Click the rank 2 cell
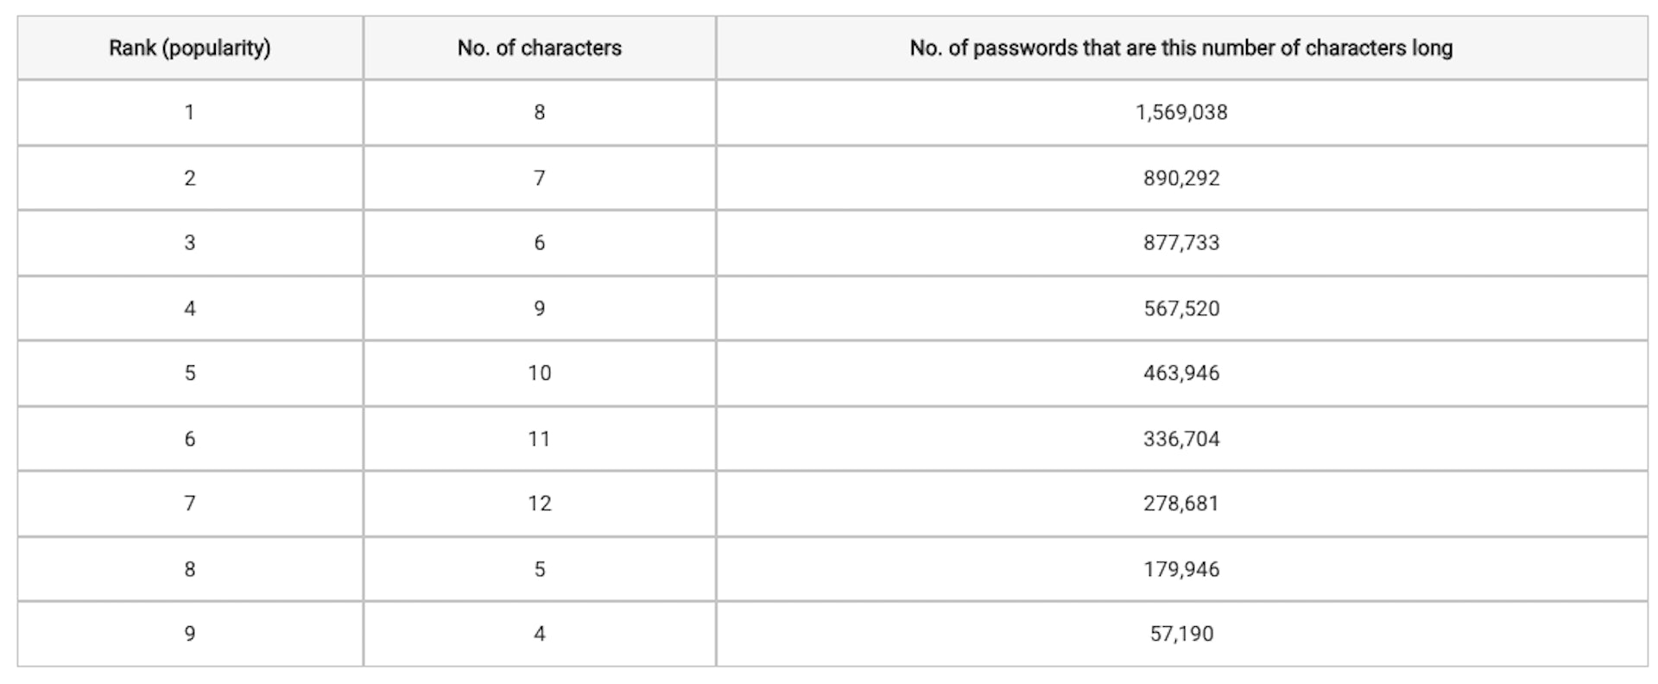Image resolution: width=1658 pixels, height=684 pixels. click(190, 178)
